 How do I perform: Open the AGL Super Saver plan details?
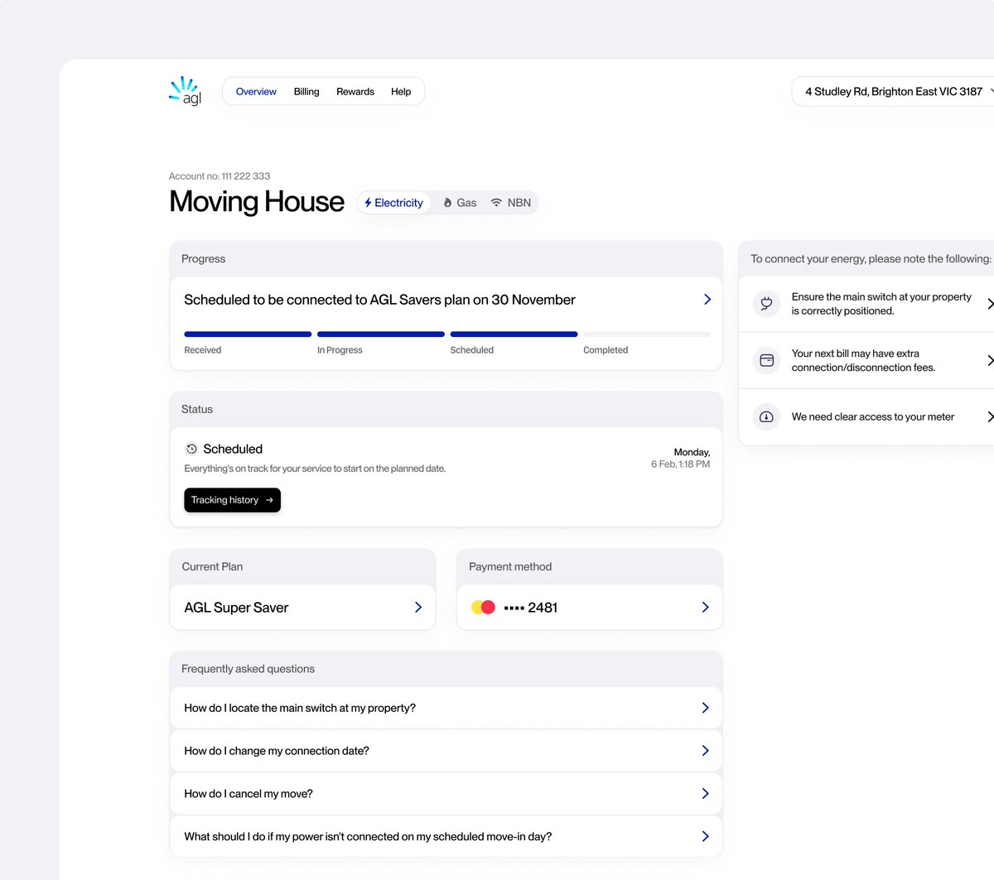[x=302, y=607]
